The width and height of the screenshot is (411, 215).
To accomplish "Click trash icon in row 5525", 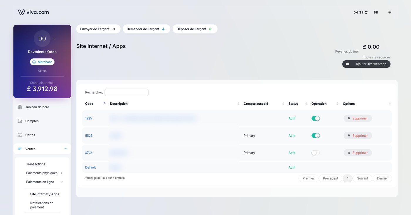I will [x=349, y=136].
